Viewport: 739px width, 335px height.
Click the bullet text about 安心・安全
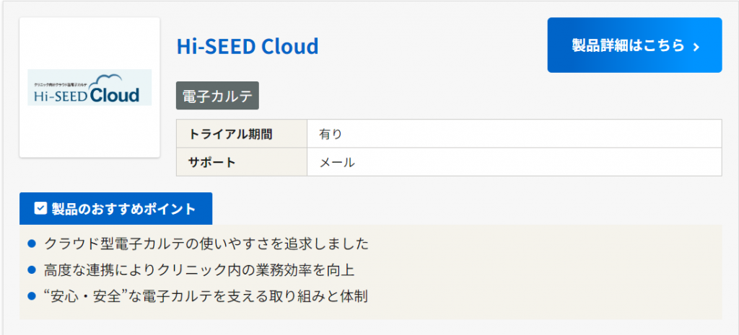tap(206, 296)
